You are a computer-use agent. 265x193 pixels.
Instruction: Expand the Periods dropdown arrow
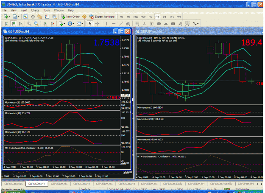point(73,24)
